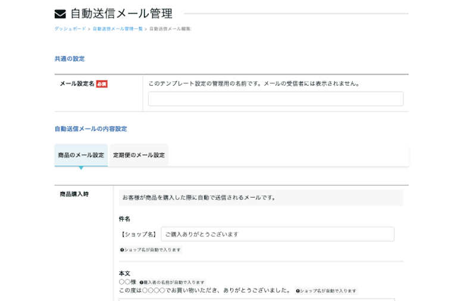Click the 商品購入時 row label
476x301 pixels.
(x=74, y=194)
